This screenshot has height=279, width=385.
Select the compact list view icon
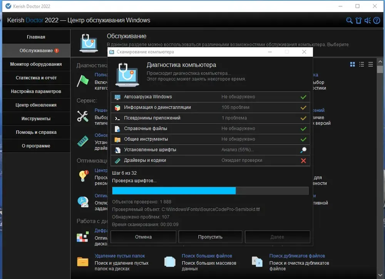coord(370,64)
